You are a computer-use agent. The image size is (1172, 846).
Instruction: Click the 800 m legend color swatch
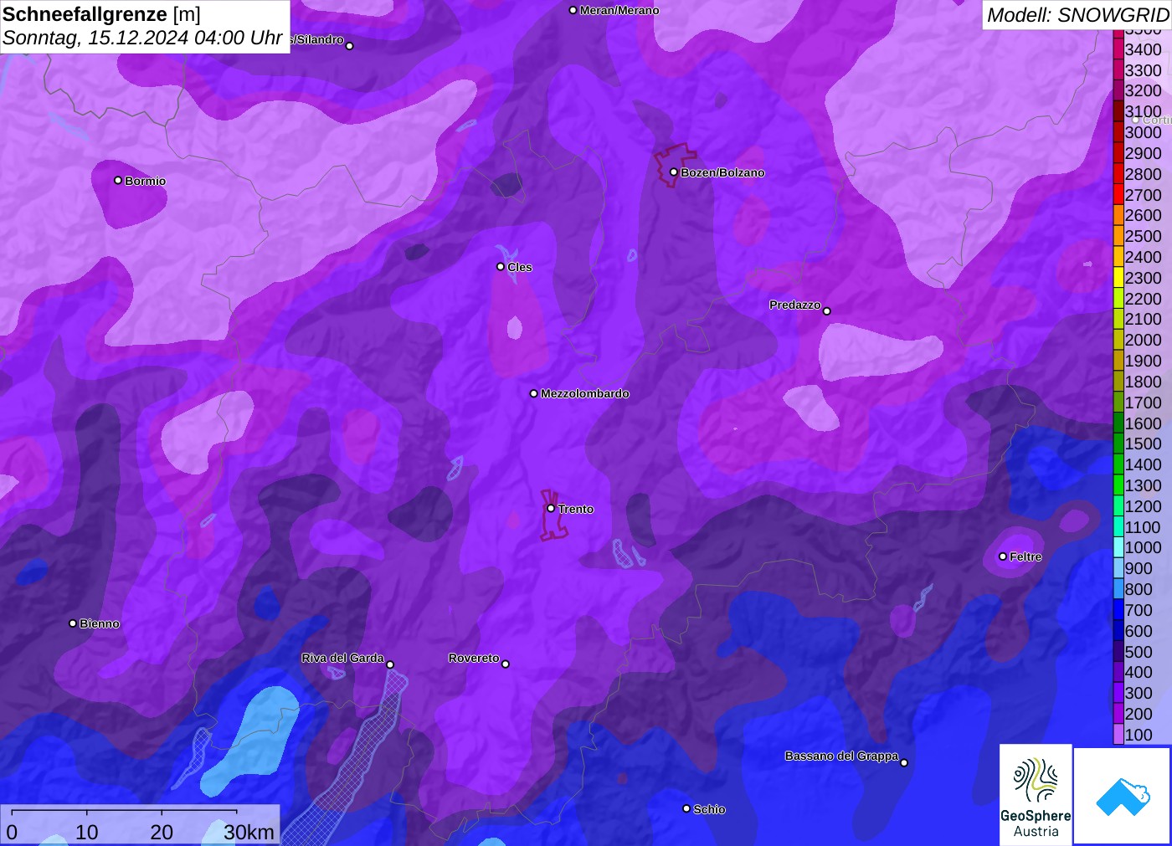pyautogui.click(x=1118, y=589)
